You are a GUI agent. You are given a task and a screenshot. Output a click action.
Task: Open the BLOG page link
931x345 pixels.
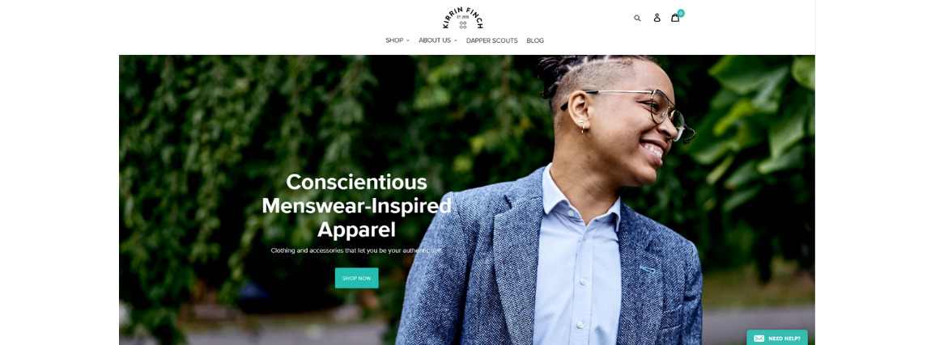pyautogui.click(x=535, y=40)
